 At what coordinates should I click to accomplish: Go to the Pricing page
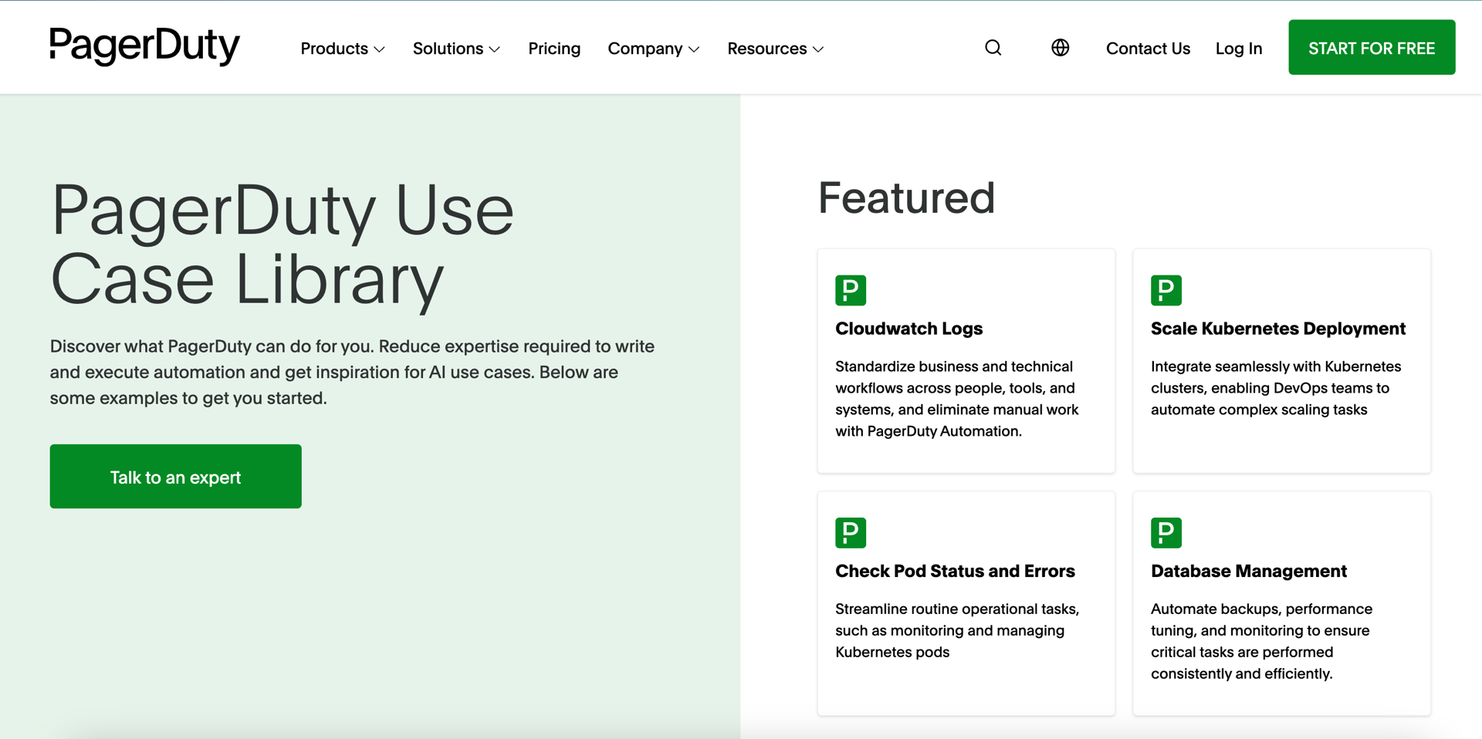[x=554, y=49]
